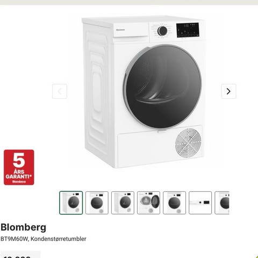Select the second thumbnail showing front view
The width and height of the screenshot is (258, 258).
tap(97, 203)
